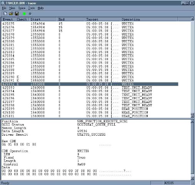Select TEST_UNIT_READY event row 425093

pyautogui.click(x=90, y=87)
